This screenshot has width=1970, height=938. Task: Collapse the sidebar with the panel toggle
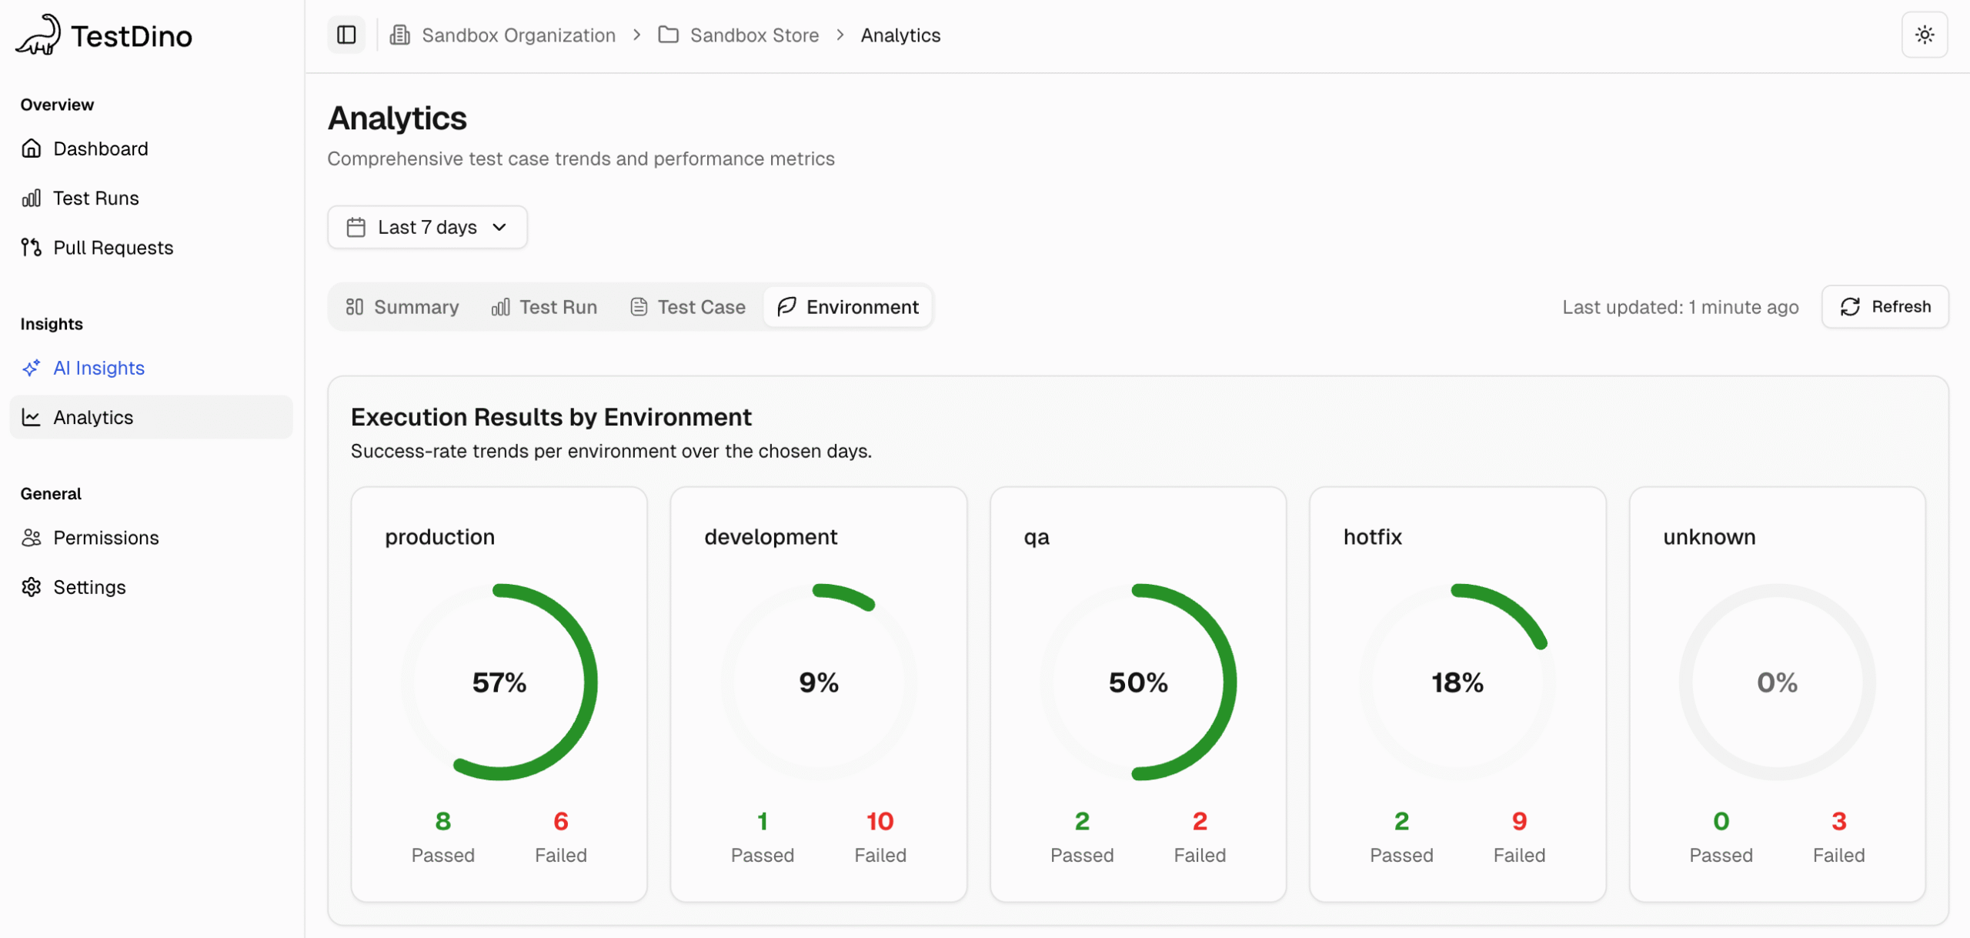(x=346, y=34)
